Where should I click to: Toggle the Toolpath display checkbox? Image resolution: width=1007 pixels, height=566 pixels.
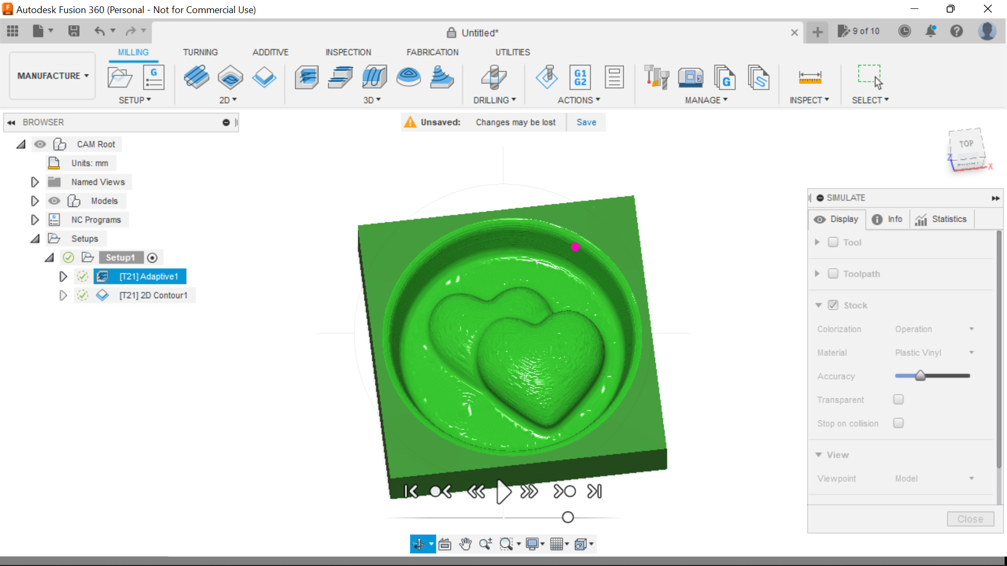[x=833, y=274]
